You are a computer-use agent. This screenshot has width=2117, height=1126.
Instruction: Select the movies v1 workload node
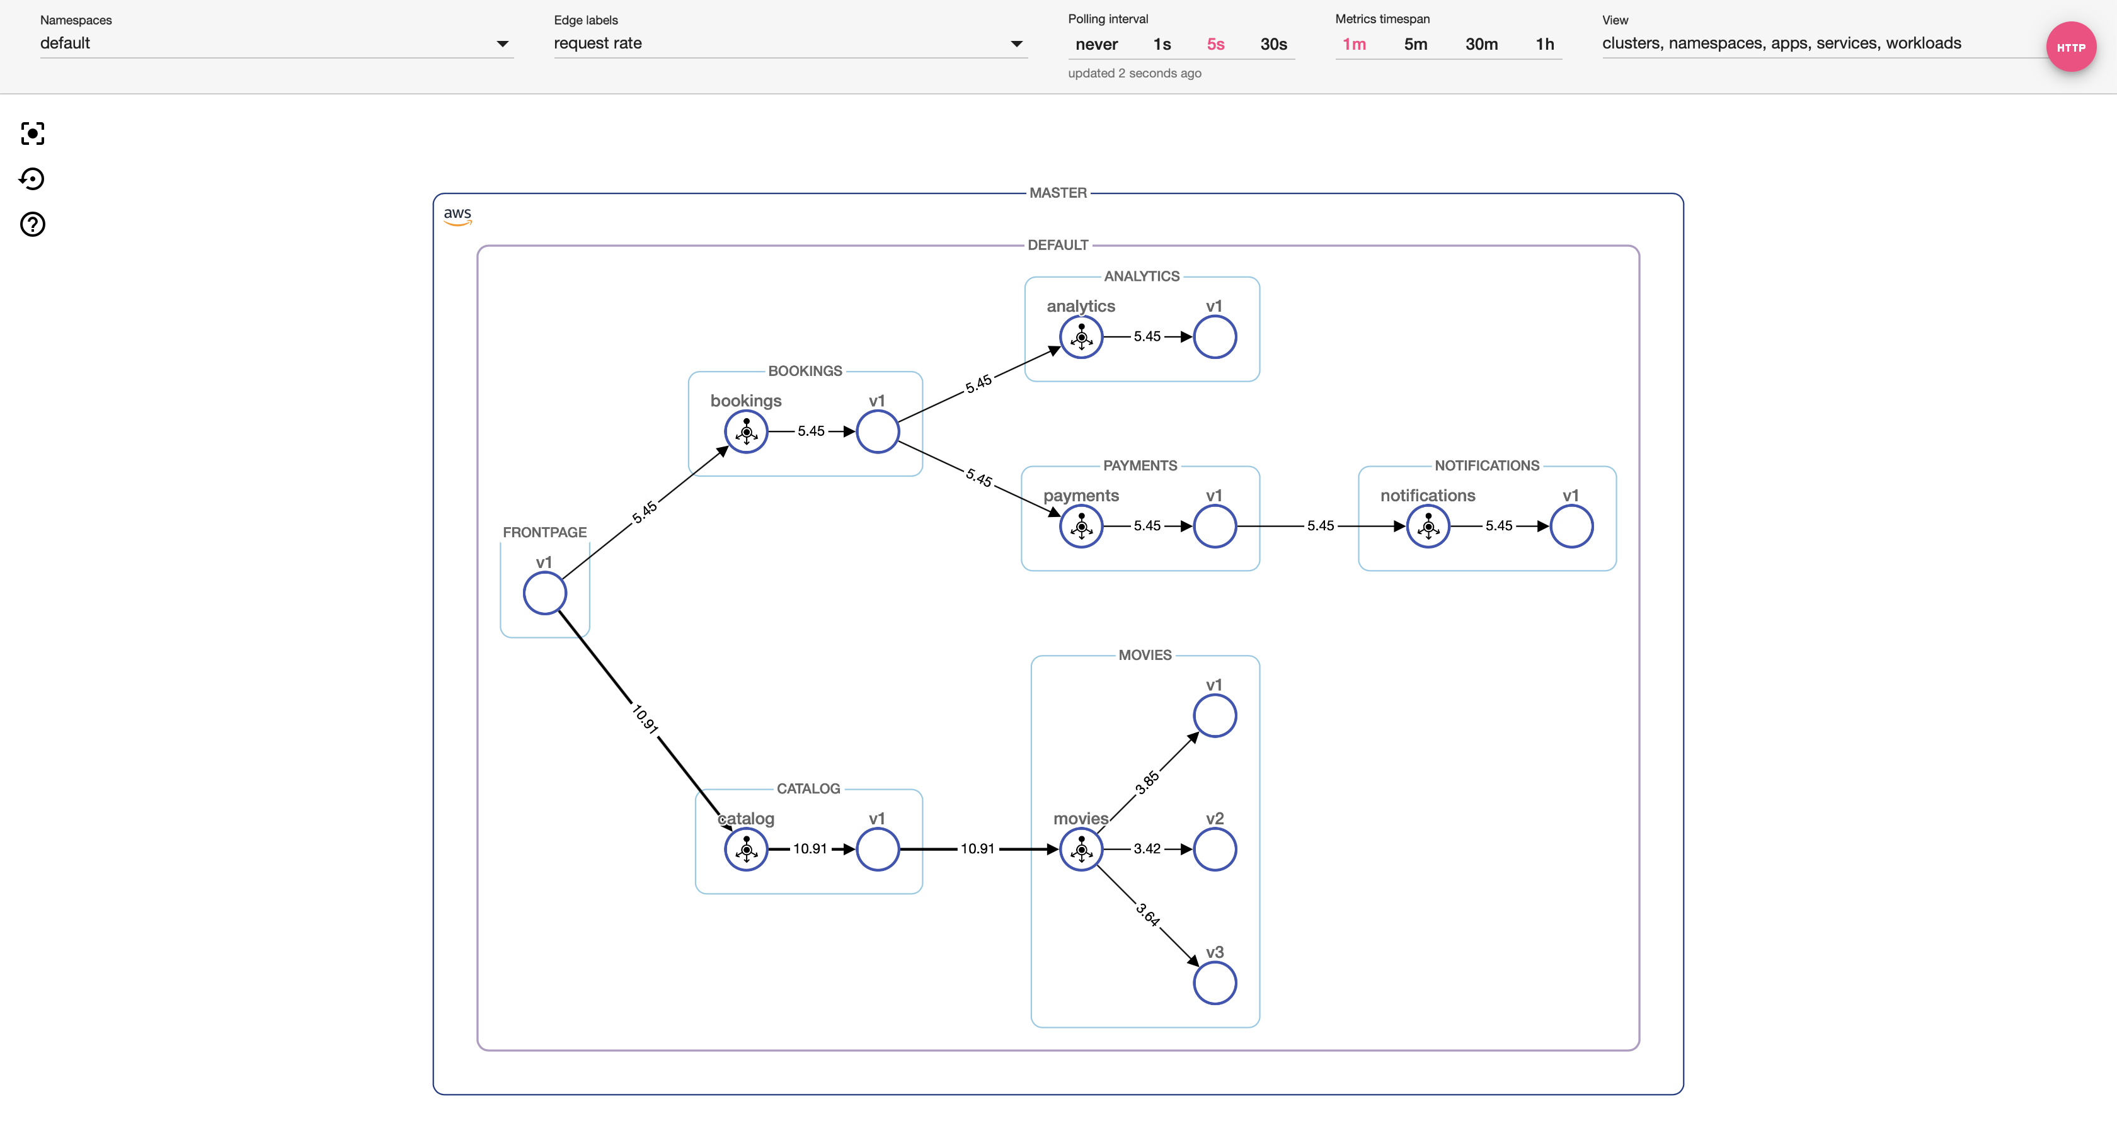(1215, 715)
